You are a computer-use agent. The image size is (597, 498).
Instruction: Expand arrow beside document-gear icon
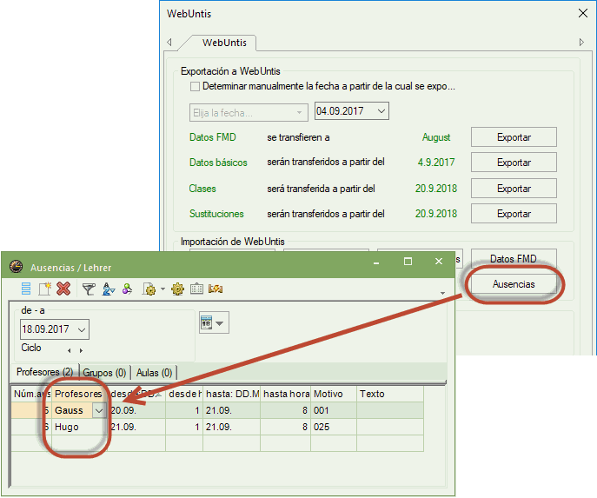tap(163, 289)
